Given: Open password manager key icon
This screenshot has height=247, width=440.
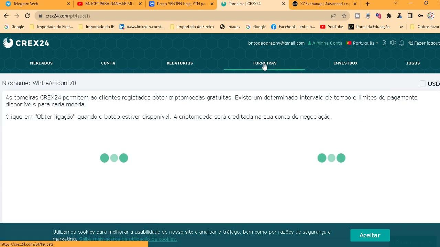Looking at the screenshot, I should [x=420, y=16].
